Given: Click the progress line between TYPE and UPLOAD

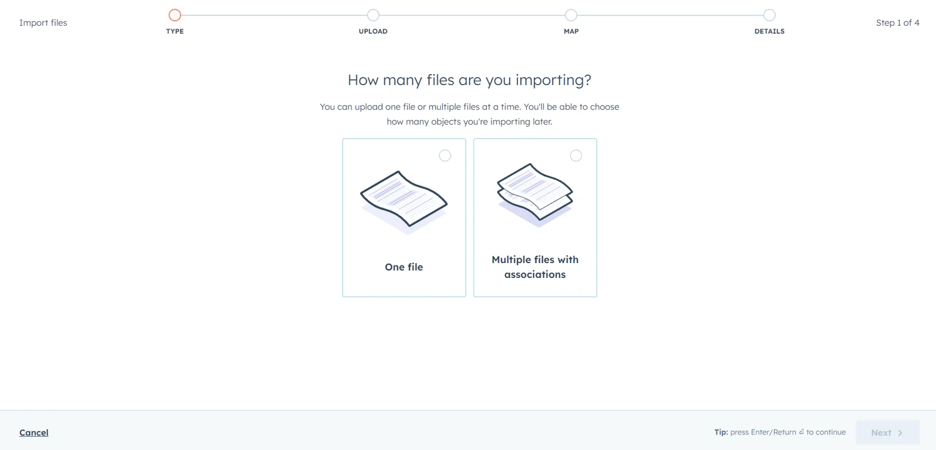Looking at the screenshot, I should (274, 15).
